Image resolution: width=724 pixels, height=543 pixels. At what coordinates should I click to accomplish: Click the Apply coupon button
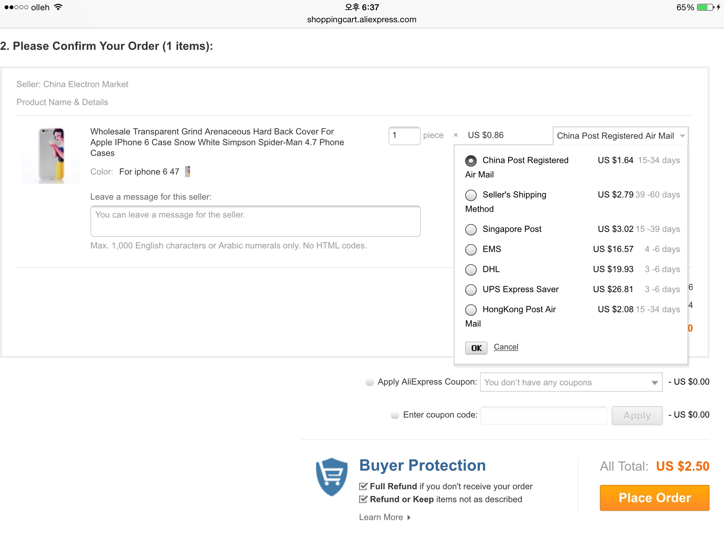tap(637, 415)
